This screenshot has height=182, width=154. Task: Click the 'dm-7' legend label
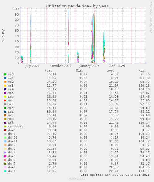coord(12,164)
